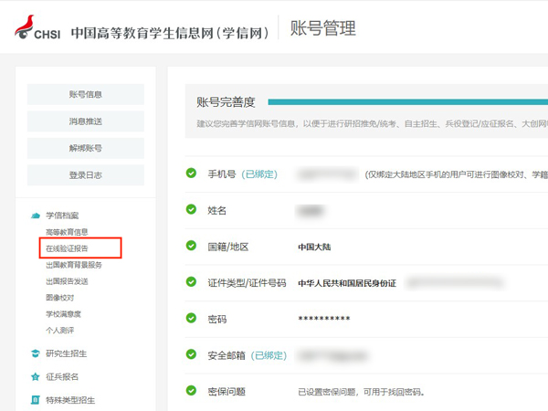Screen dimensions: 548x411
Task: Open the 登录日志 button
Action: click(x=86, y=175)
